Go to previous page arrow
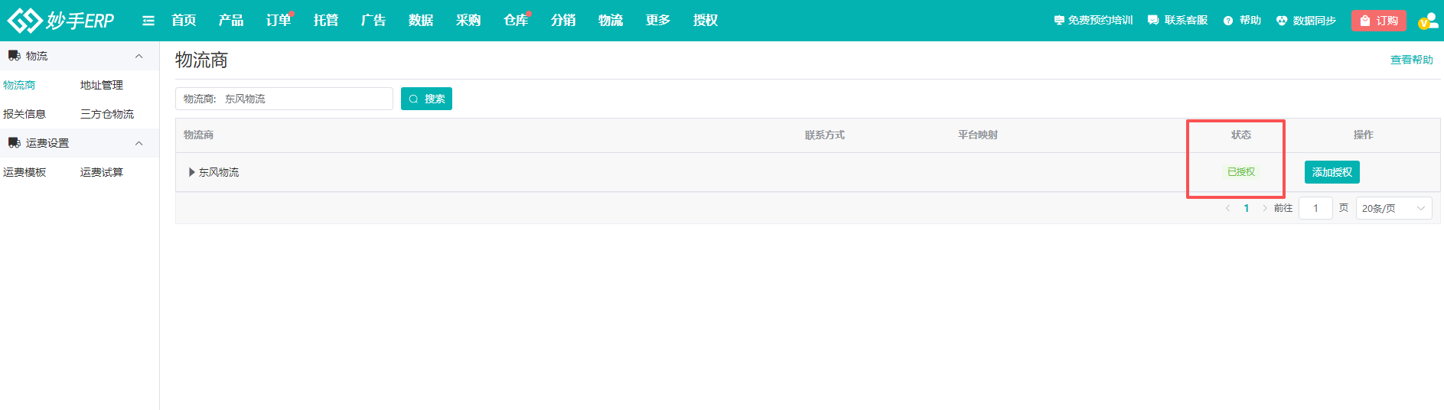Image resolution: width=1444 pixels, height=410 pixels. point(1227,208)
